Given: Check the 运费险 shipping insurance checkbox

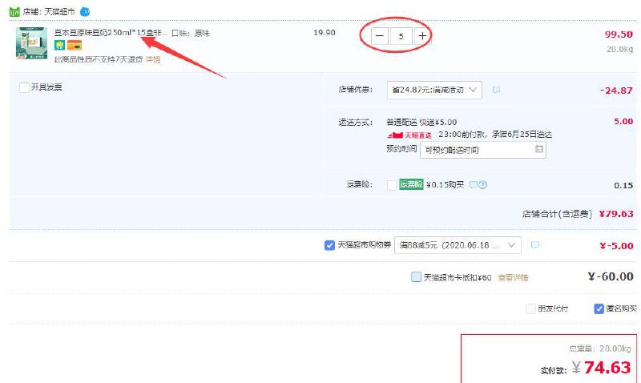Looking at the screenshot, I should [x=392, y=185].
